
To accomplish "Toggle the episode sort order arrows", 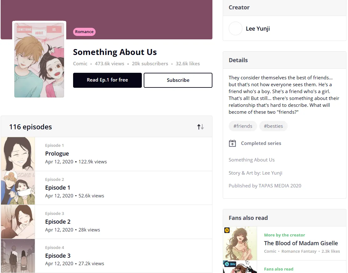I will click(200, 127).
